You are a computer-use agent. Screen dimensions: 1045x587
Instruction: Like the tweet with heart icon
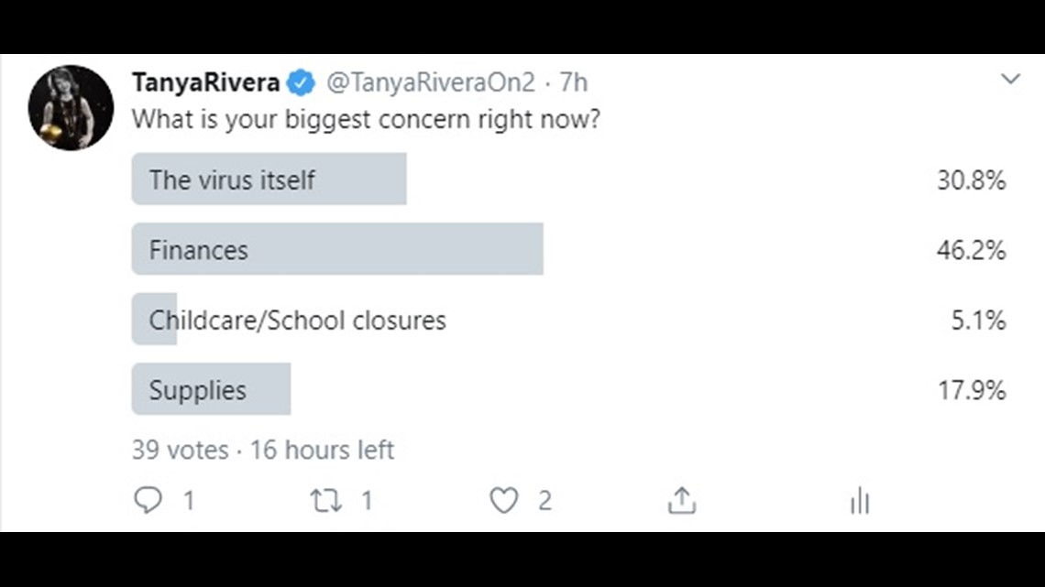[504, 501]
